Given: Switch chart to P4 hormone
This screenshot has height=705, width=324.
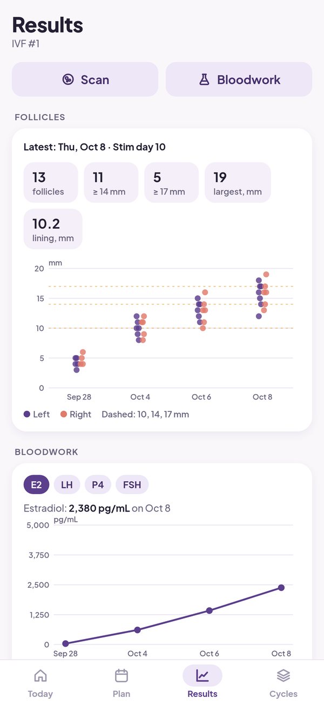Looking at the screenshot, I should [x=98, y=484].
